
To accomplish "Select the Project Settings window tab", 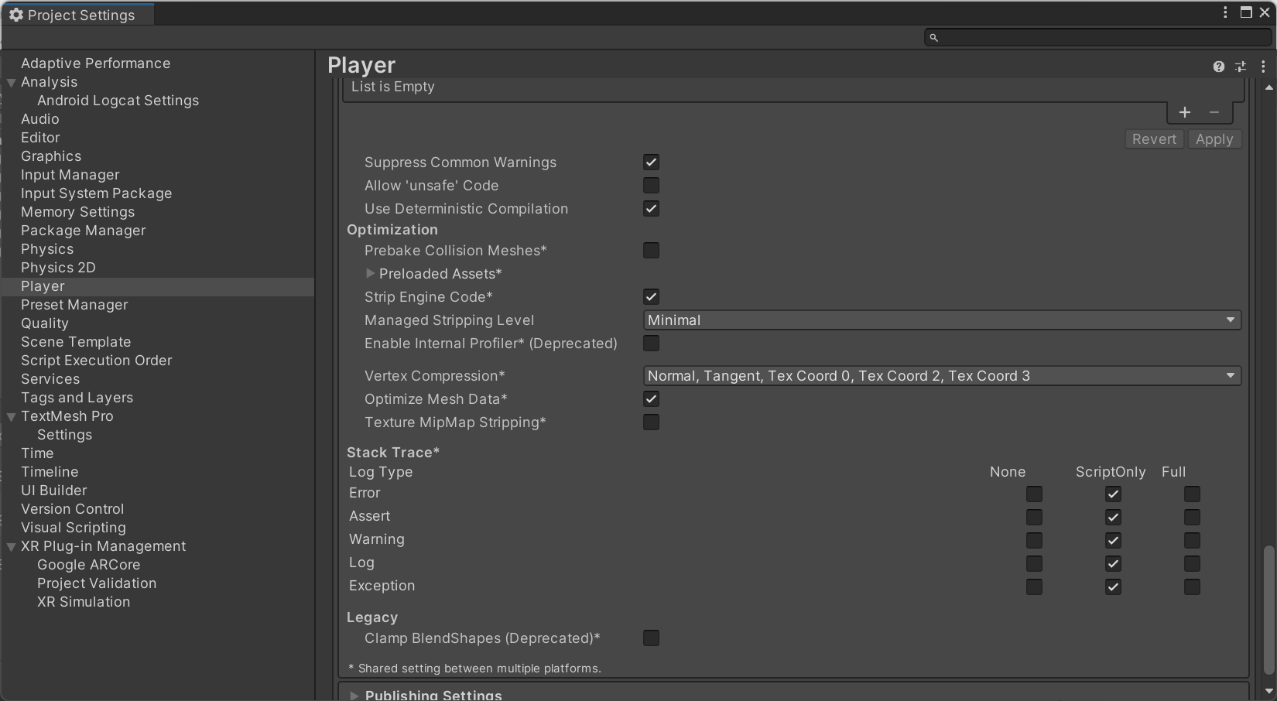I will [77, 15].
